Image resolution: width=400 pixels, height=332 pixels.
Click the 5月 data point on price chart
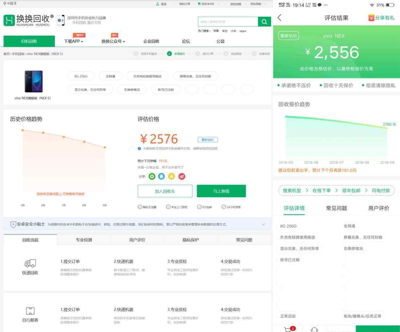pos(23,130)
